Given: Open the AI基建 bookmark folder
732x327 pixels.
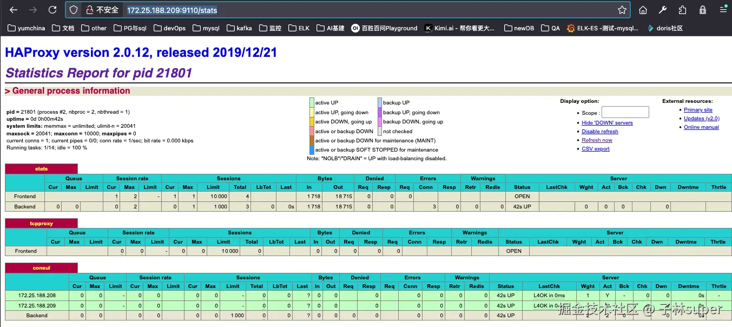Looking at the screenshot, I should pos(331,28).
